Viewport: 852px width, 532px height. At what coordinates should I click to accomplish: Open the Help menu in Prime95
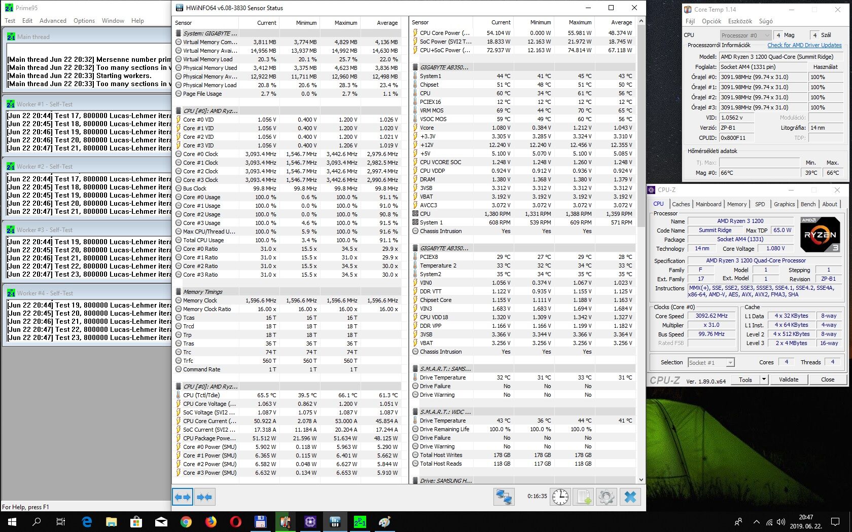[137, 21]
